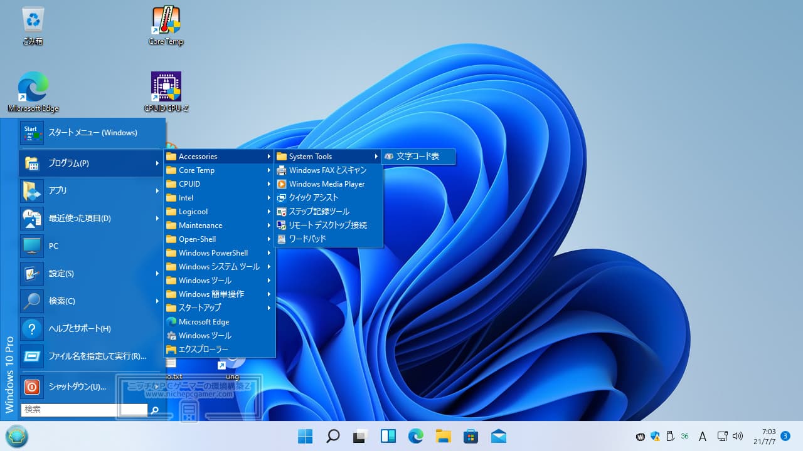Screen dimensions: 803x451
Task: Open ステップ記録ツール
Action: pos(328,211)
